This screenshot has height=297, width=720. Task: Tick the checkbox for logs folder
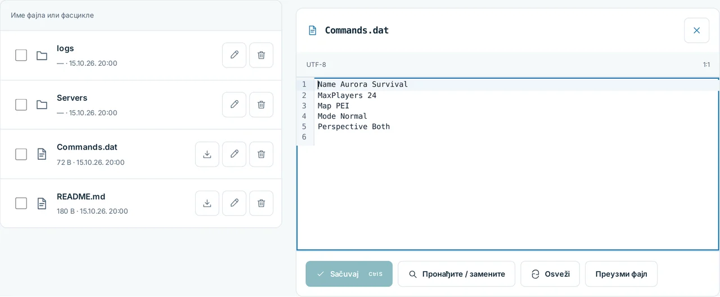pos(21,55)
